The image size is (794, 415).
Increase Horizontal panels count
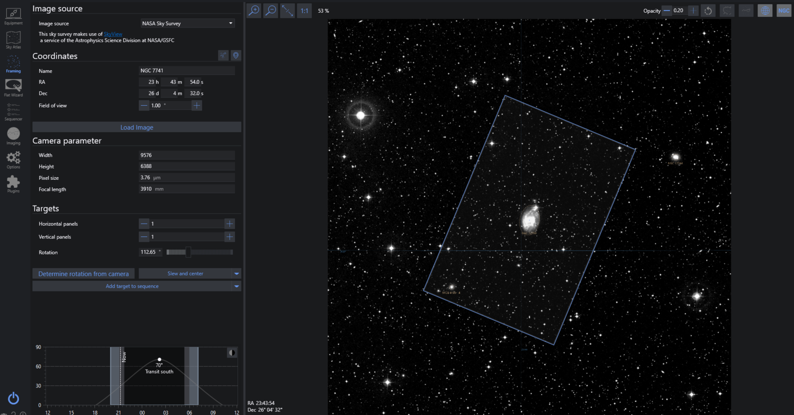(230, 224)
